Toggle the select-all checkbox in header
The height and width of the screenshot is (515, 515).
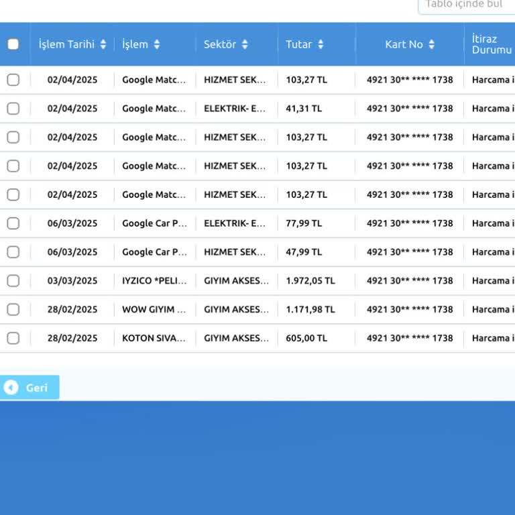[x=13, y=44]
